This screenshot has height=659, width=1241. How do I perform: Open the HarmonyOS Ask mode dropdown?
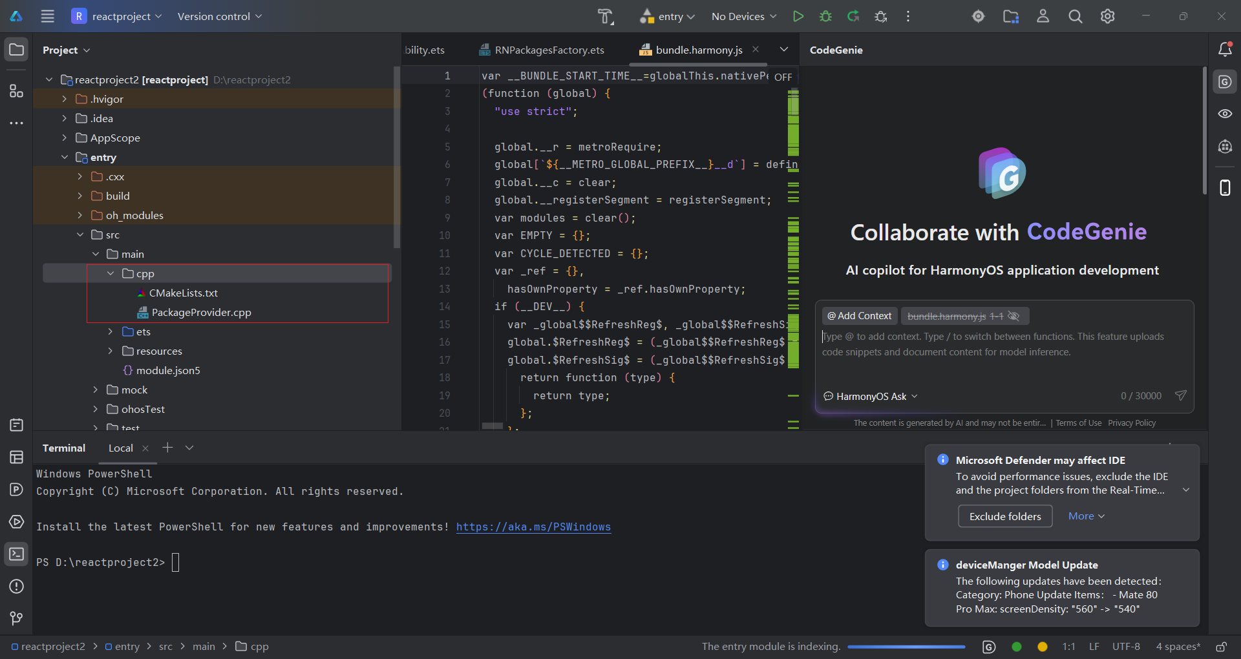pos(871,396)
